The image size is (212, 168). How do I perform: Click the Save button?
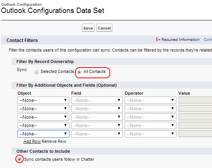[x=88, y=28]
